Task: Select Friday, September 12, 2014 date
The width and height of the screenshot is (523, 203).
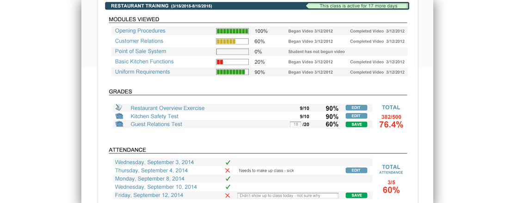Action: click(x=149, y=195)
